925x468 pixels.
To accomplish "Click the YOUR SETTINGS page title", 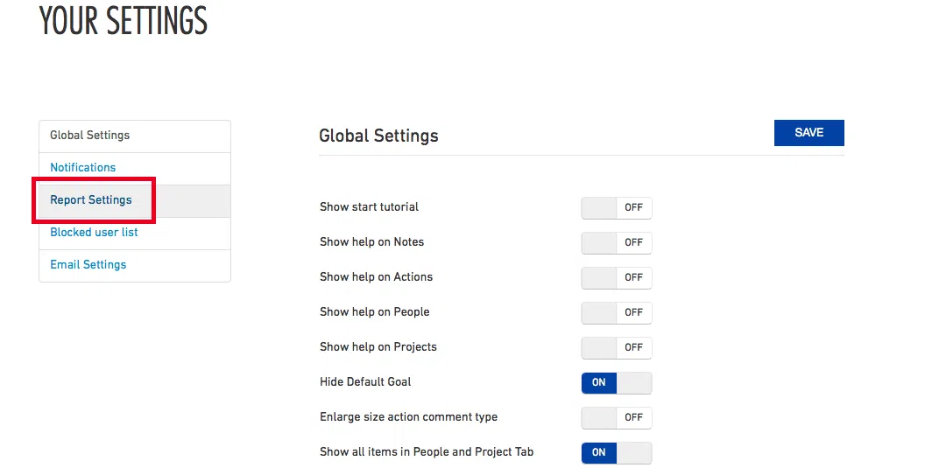I will [124, 20].
